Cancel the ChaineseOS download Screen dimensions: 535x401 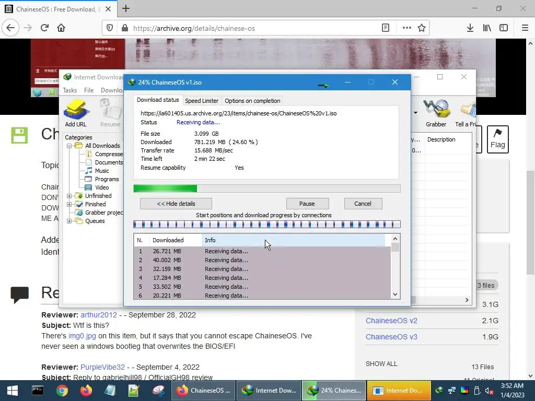coord(363,204)
